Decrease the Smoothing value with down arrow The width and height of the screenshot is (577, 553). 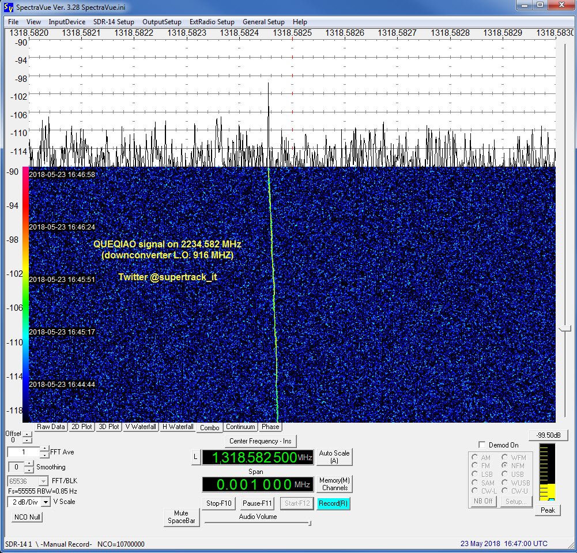tap(29, 471)
